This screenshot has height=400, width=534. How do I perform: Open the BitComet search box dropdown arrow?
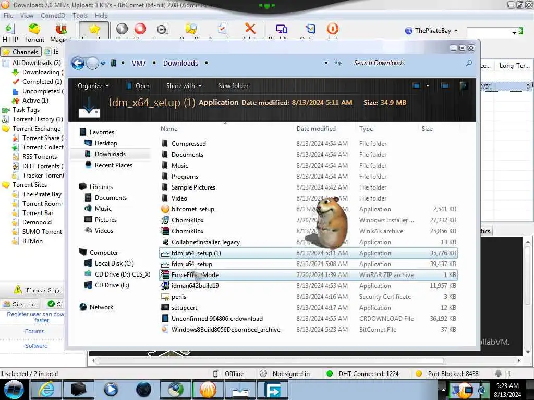point(514,33)
